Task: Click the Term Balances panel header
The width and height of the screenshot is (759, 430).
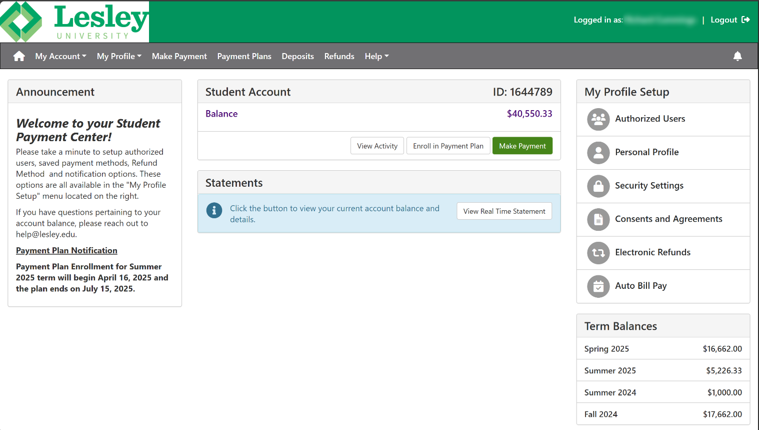Action: [x=663, y=326]
